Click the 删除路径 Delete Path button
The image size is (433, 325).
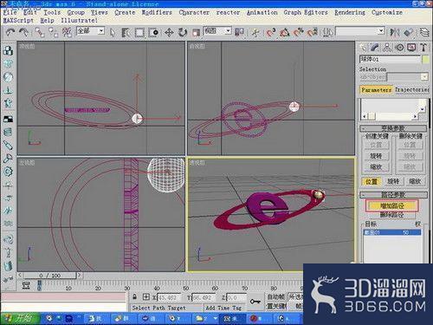point(391,215)
